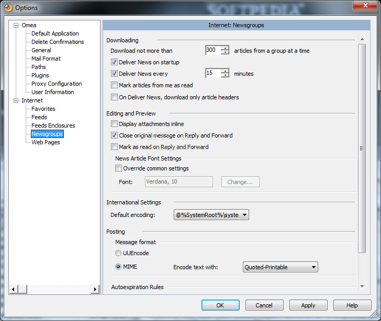Open the General options page

(41, 50)
